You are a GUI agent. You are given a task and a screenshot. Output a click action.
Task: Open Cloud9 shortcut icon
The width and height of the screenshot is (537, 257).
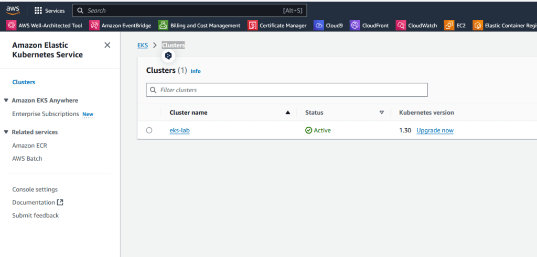(x=318, y=25)
